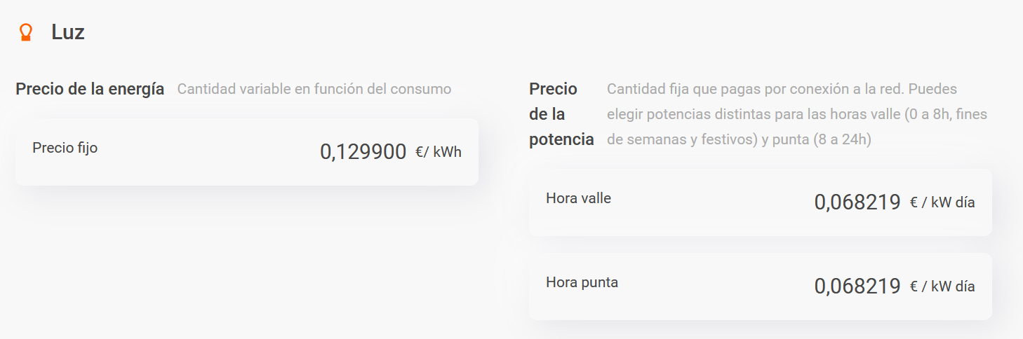Click the 0,129900 energy price value
Image resolution: width=1023 pixels, height=339 pixels.
pyautogui.click(x=363, y=152)
